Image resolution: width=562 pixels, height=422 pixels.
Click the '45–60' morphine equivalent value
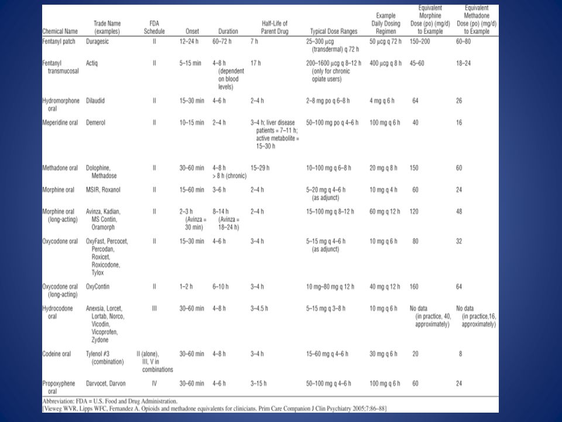coord(417,63)
